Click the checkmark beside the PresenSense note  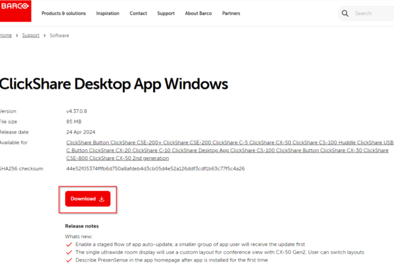69,260
